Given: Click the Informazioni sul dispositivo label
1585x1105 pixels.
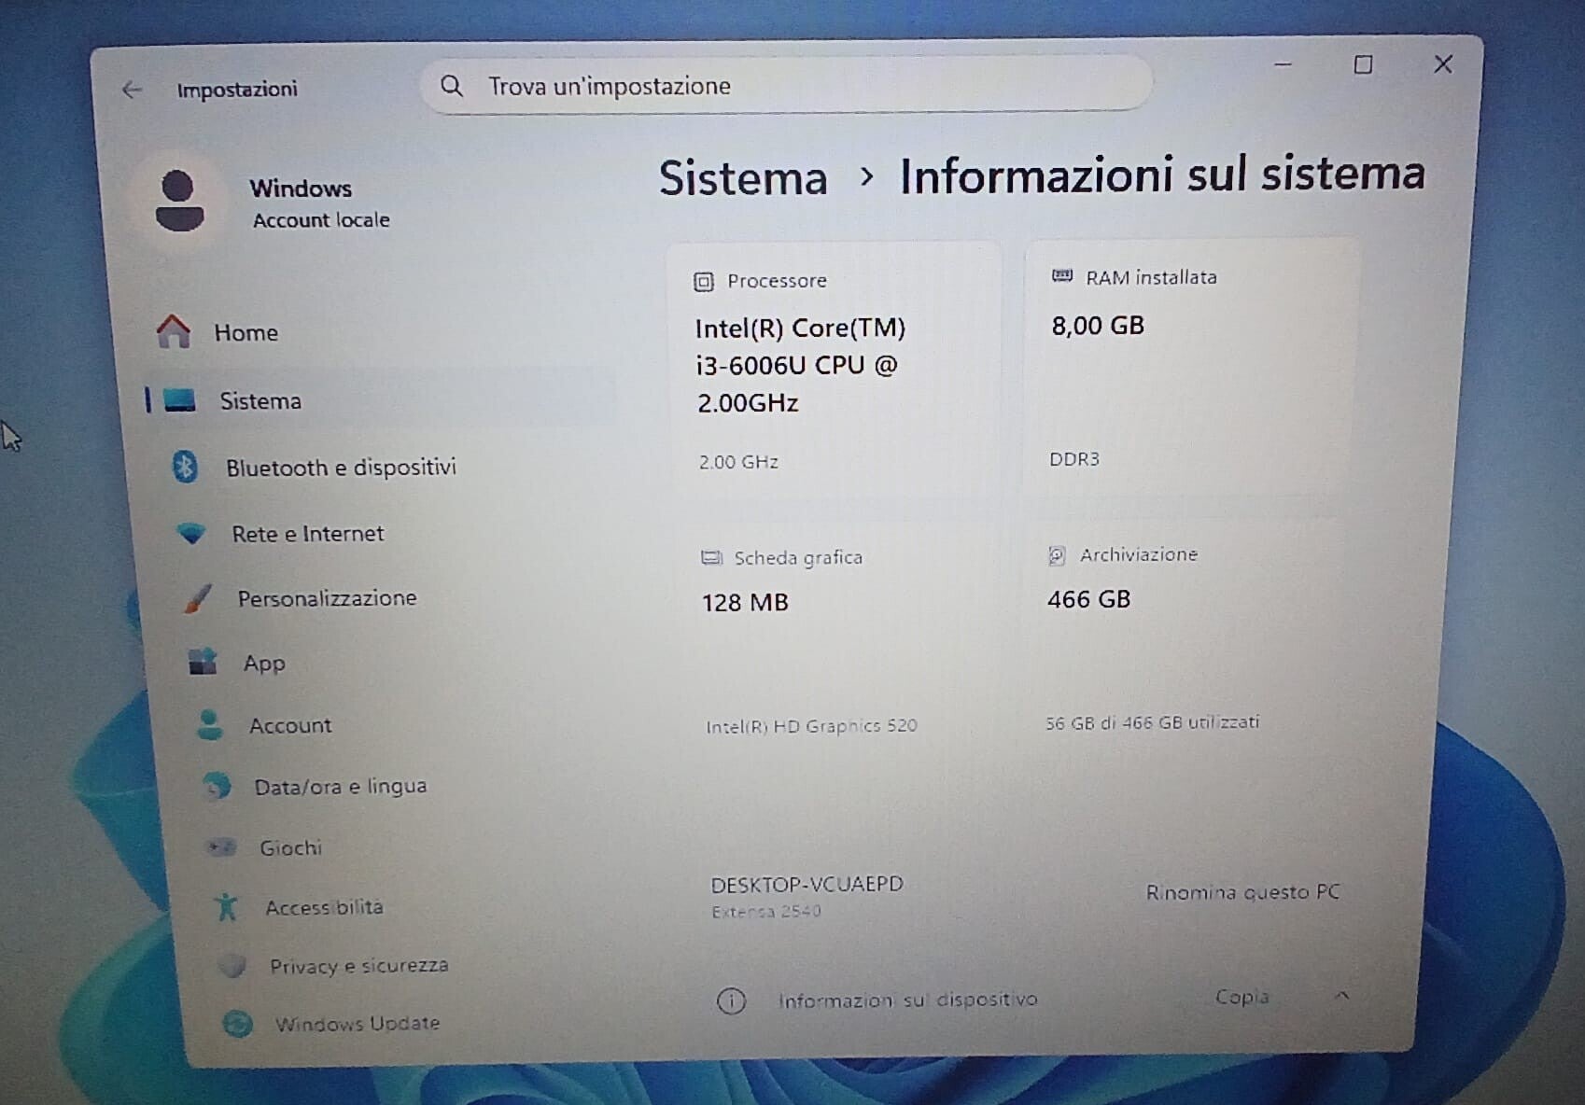Looking at the screenshot, I should (x=908, y=1000).
